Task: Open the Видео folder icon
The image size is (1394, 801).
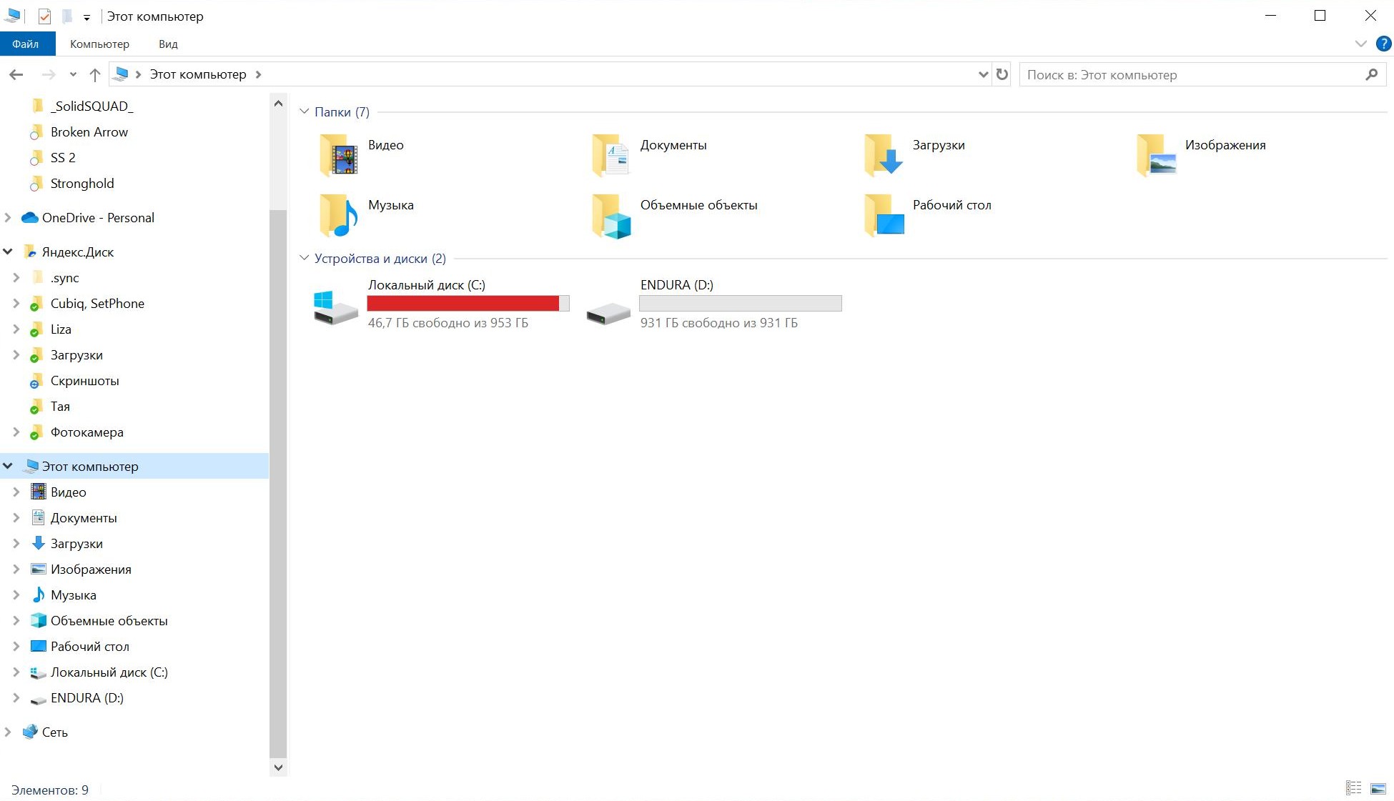Action: tap(338, 155)
